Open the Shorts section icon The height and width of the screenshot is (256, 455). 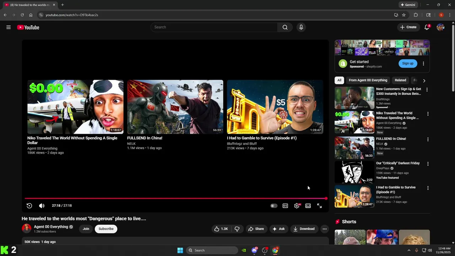338,222
